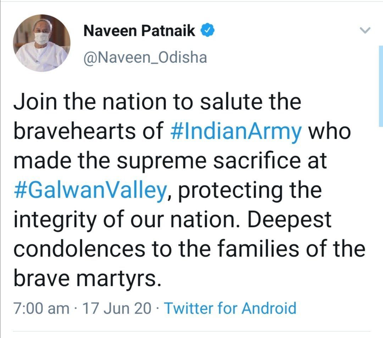Click the divider line below the timestamp
Image resolution: width=383 pixels, height=338 pixels.
tap(191, 331)
